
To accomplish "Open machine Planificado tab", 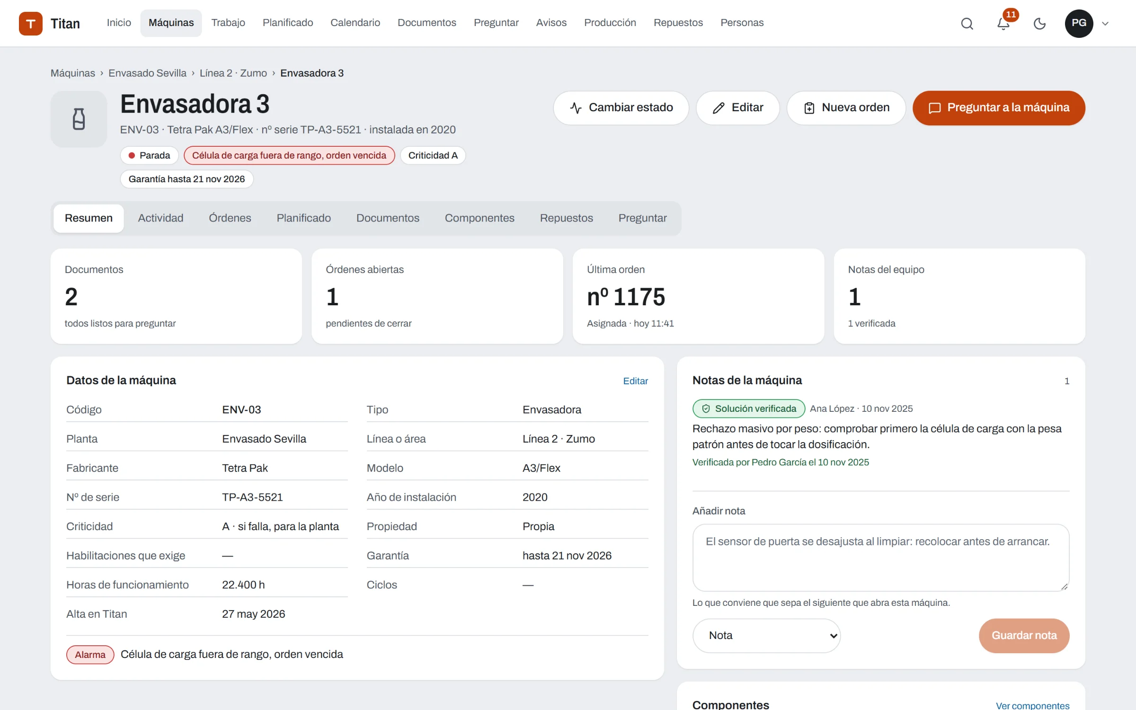I will click(303, 218).
